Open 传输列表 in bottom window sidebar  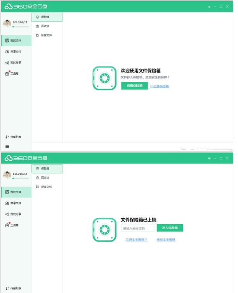pos(14,288)
